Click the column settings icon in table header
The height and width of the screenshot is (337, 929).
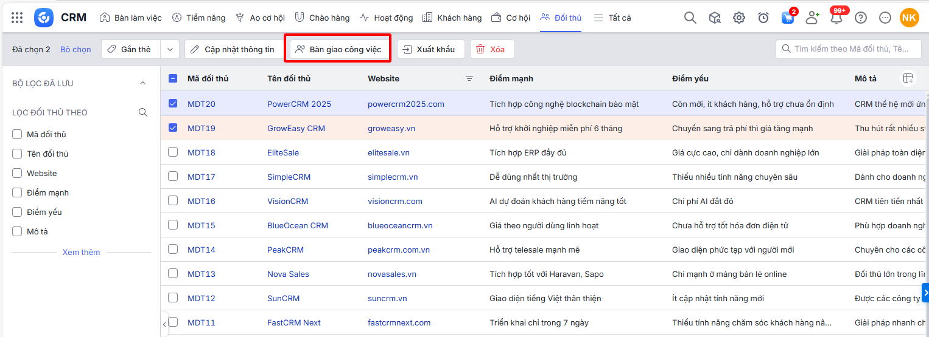pyautogui.click(x=908, y=78)
